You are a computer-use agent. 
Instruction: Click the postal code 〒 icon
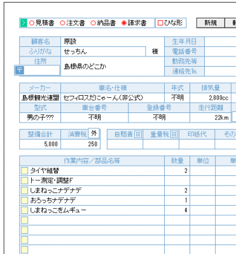(x=20, y=70)
